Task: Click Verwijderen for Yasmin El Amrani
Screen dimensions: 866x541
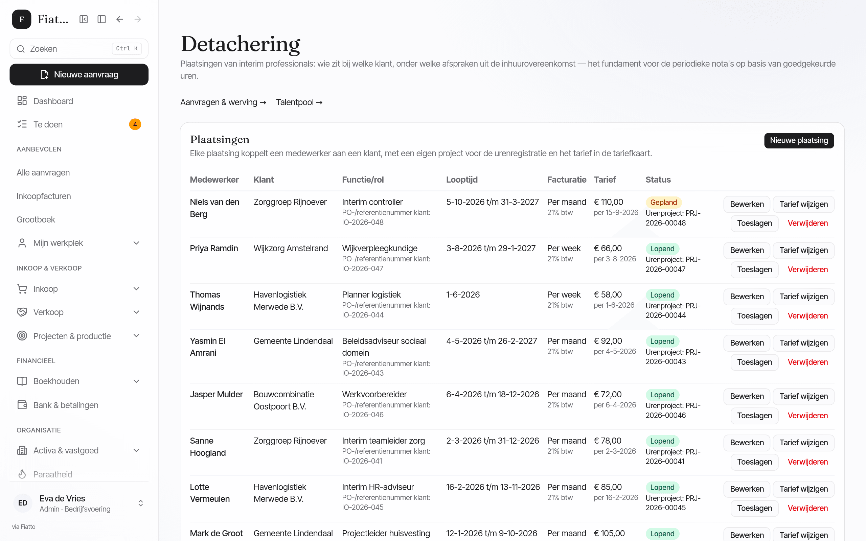Action: point(808,362)
